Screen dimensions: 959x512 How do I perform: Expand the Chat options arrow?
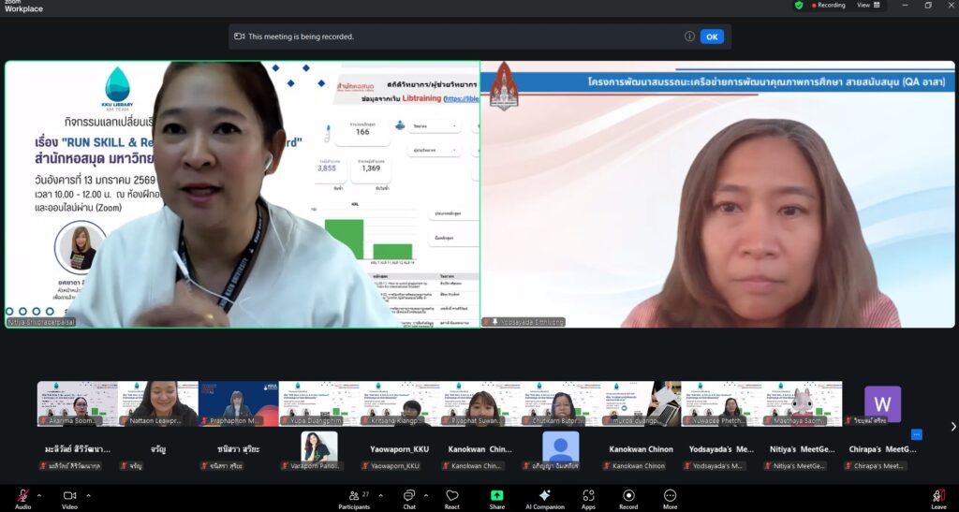tap(426, 494)
